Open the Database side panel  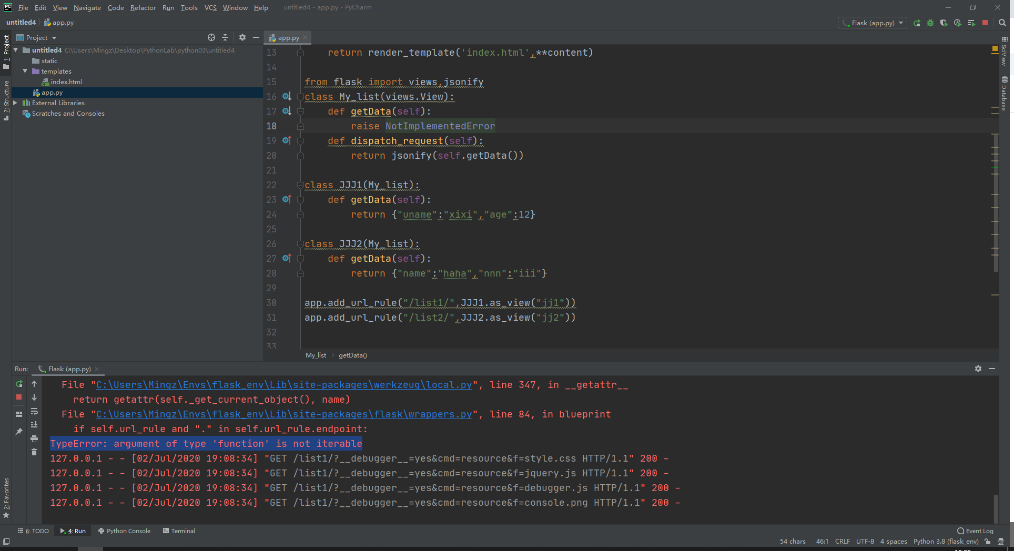coord(1004,94)
